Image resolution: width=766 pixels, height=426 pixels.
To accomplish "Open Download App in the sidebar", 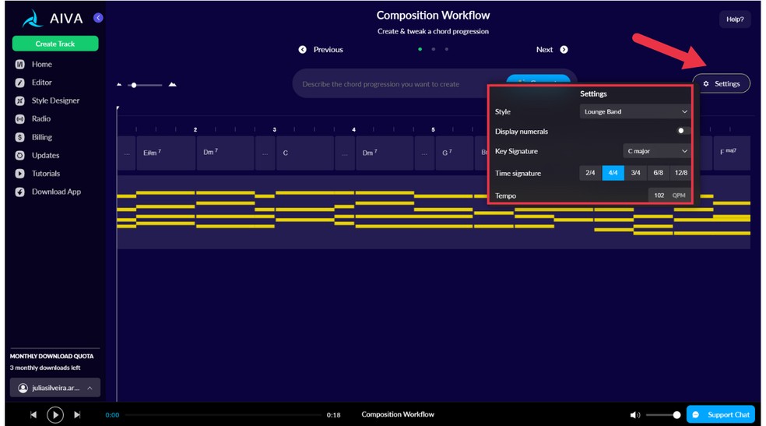I will click(x=56, y=192).
